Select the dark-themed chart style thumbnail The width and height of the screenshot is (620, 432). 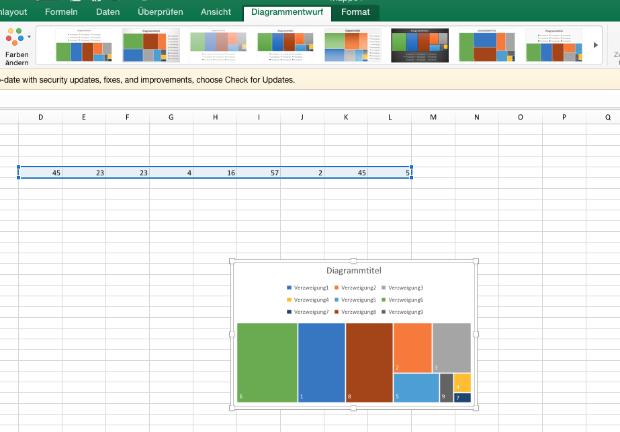pos(419,45)
